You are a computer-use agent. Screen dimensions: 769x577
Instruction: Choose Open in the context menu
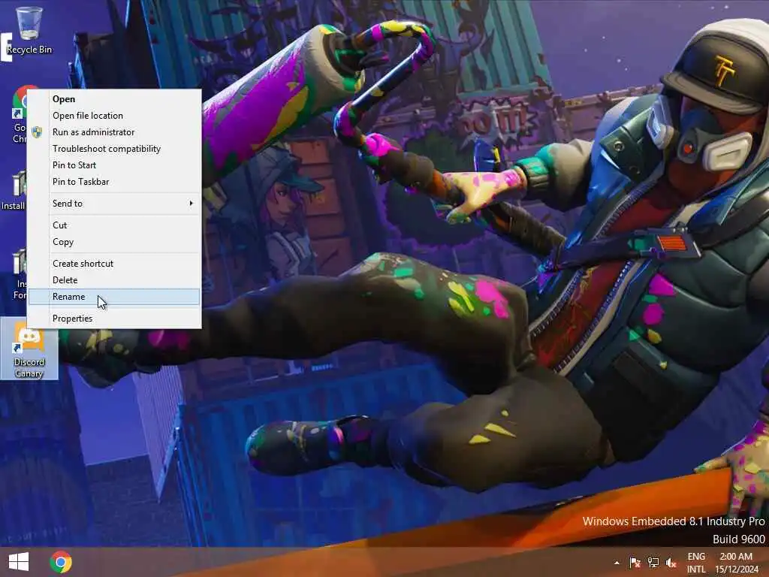click(x=114, y=99)
